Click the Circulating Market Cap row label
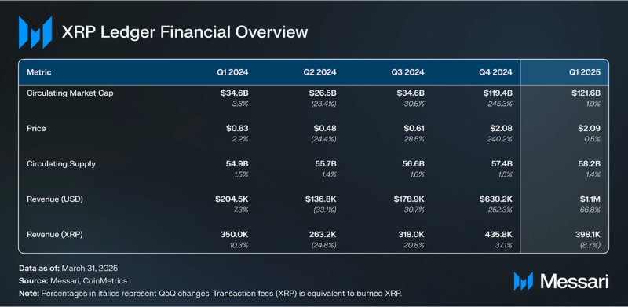This screenshot has height=307, width=628. tap(70, 93)
